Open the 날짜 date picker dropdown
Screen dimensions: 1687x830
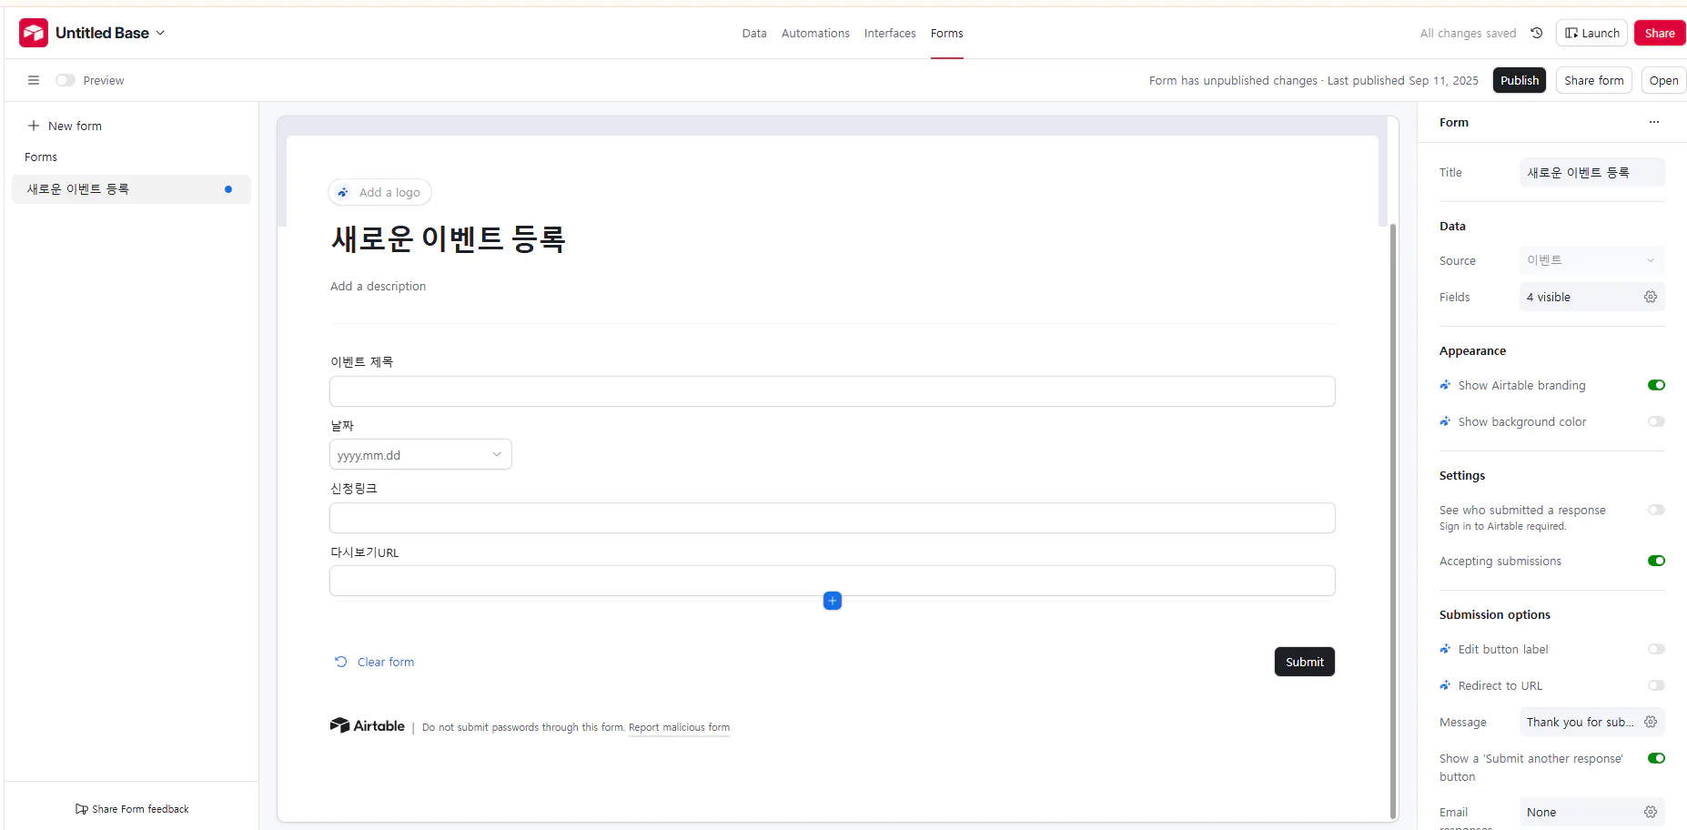click(x=420, y=455)
